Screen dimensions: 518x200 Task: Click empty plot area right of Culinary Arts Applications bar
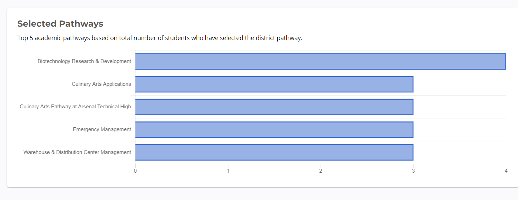tap(459, 84)
